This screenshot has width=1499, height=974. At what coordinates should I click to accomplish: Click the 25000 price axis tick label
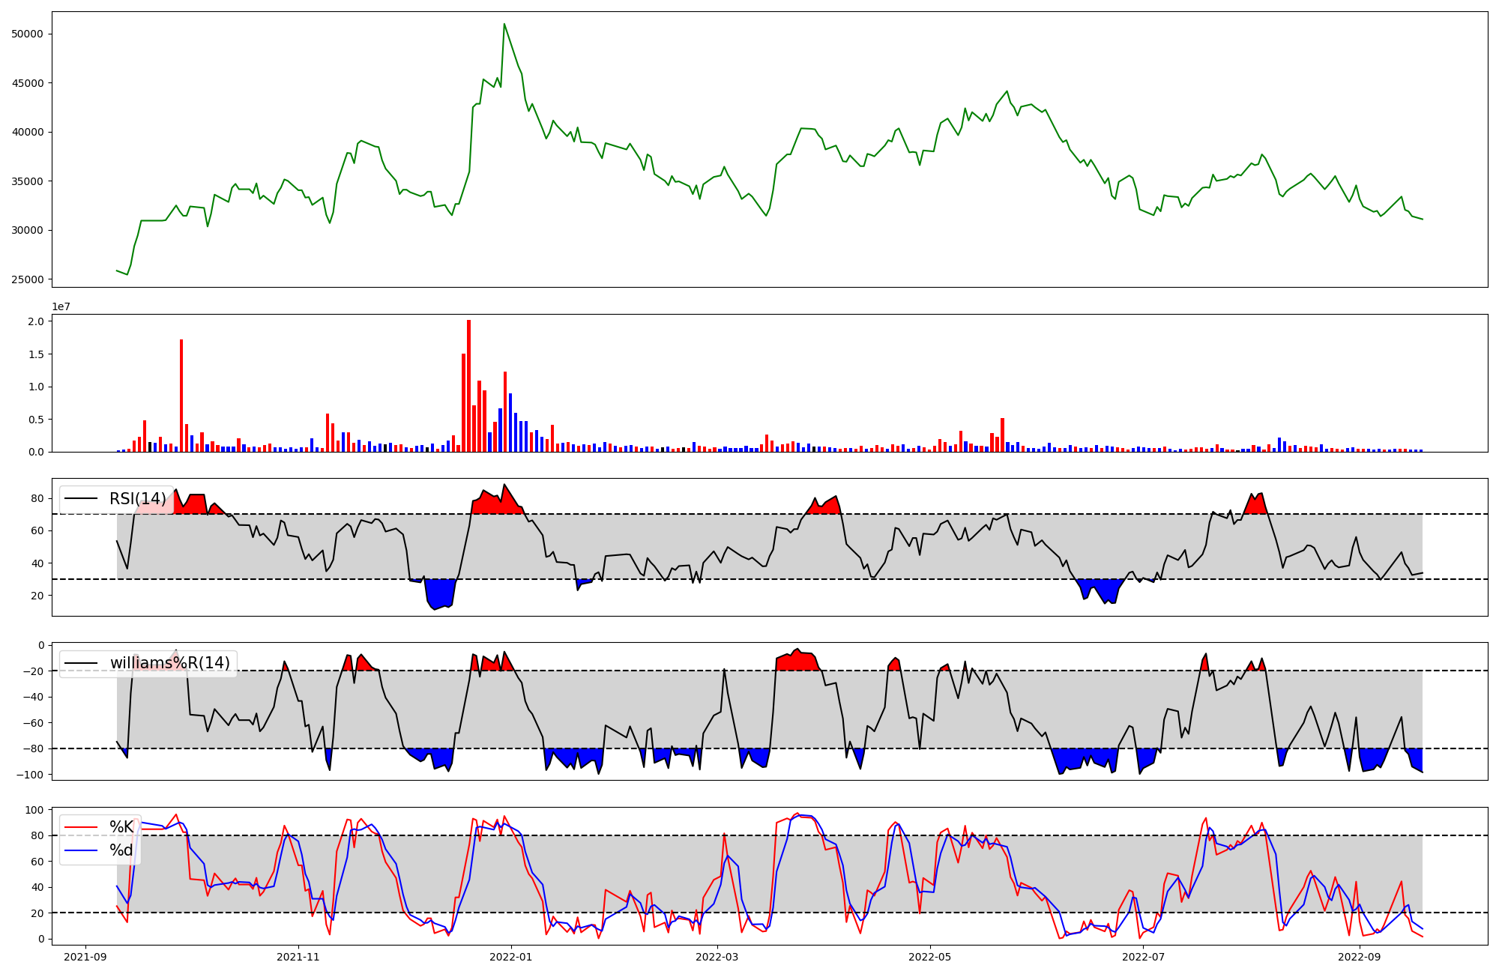28,279
